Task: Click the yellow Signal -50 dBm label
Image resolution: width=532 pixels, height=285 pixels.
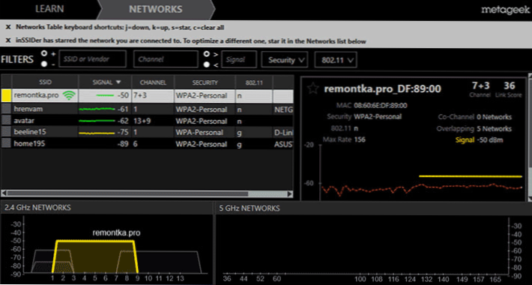Action: click(x=479, y=140)
